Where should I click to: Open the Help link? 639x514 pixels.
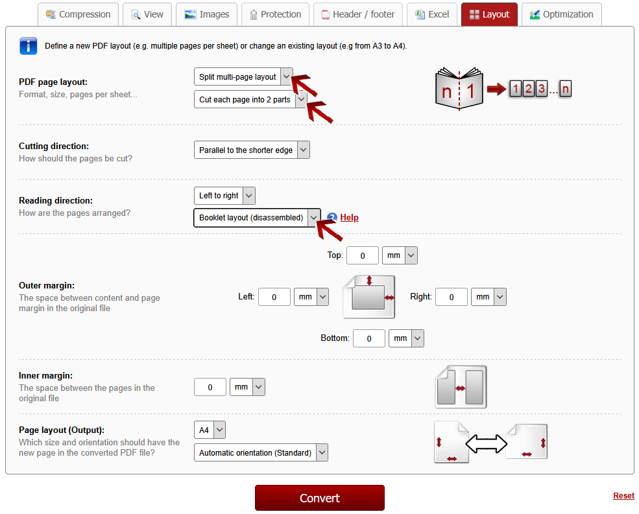click(349, 218)
